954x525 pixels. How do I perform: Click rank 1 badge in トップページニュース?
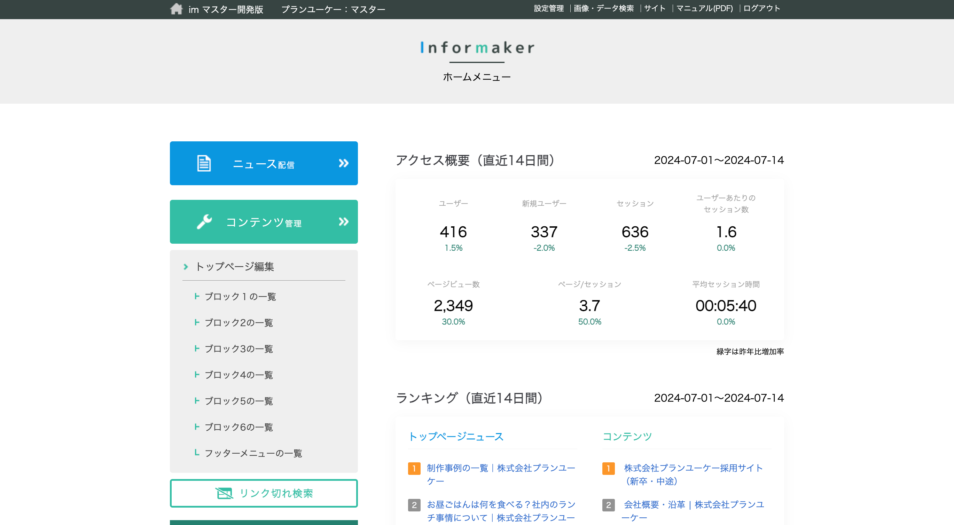414,468
